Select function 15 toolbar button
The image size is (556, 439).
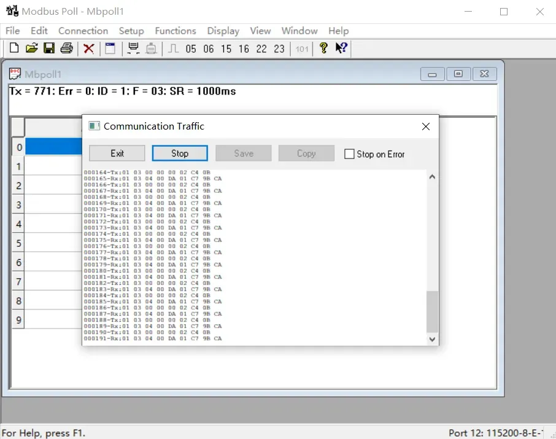[226, 49]
